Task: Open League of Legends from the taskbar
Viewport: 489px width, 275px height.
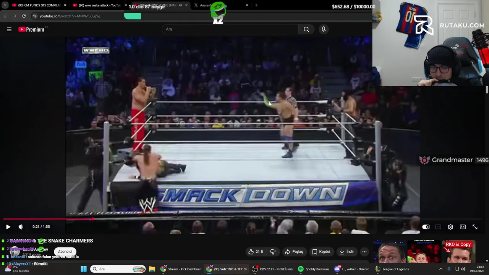Action: coord(392,269)
